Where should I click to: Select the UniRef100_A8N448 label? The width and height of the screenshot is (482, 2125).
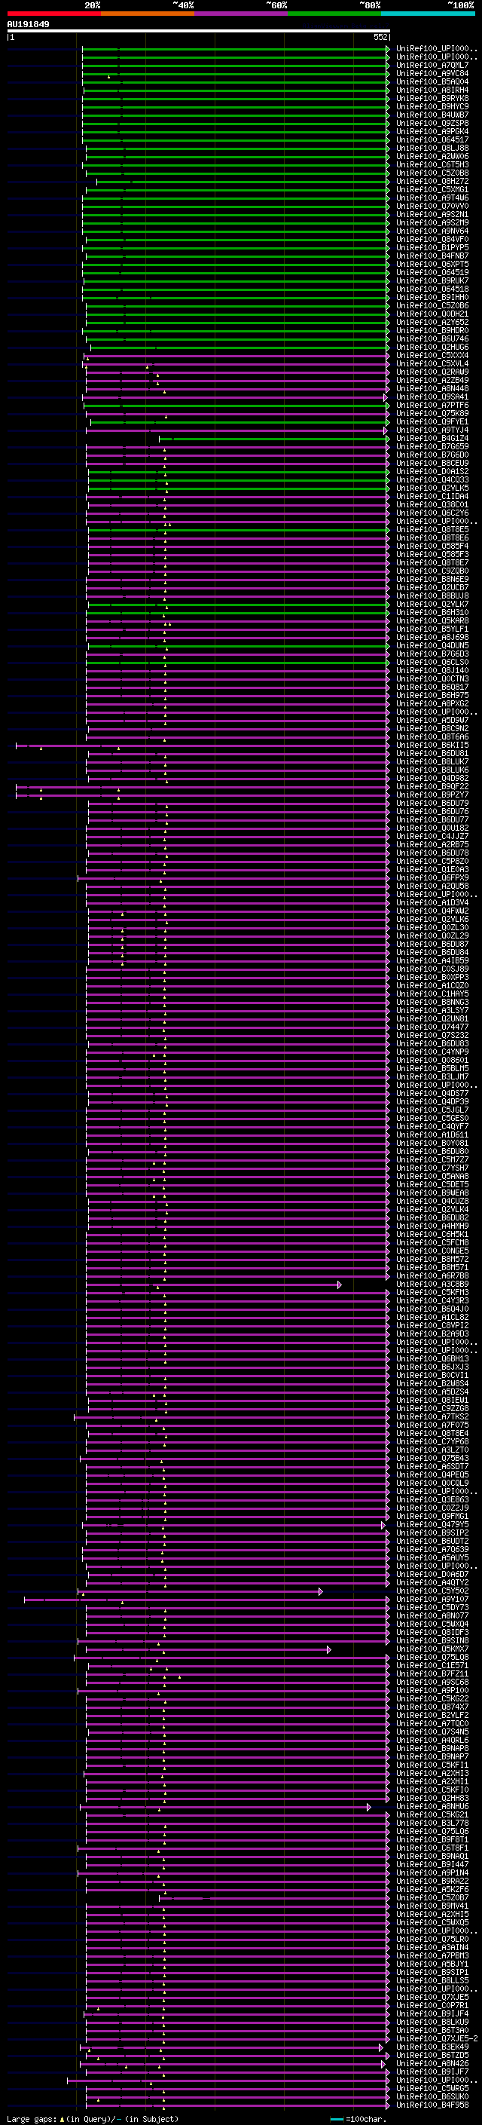click(x=432, y=388)
